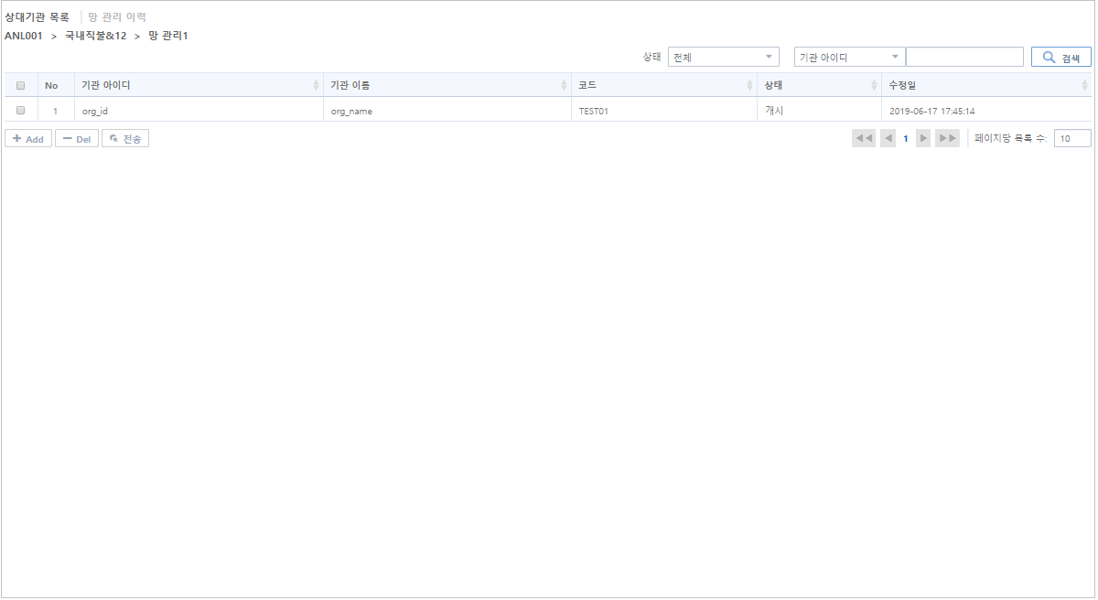The height and width of the screenshot is (600, 1098).
Task: Click the next page arrow
Action: [x=922, y=137]
